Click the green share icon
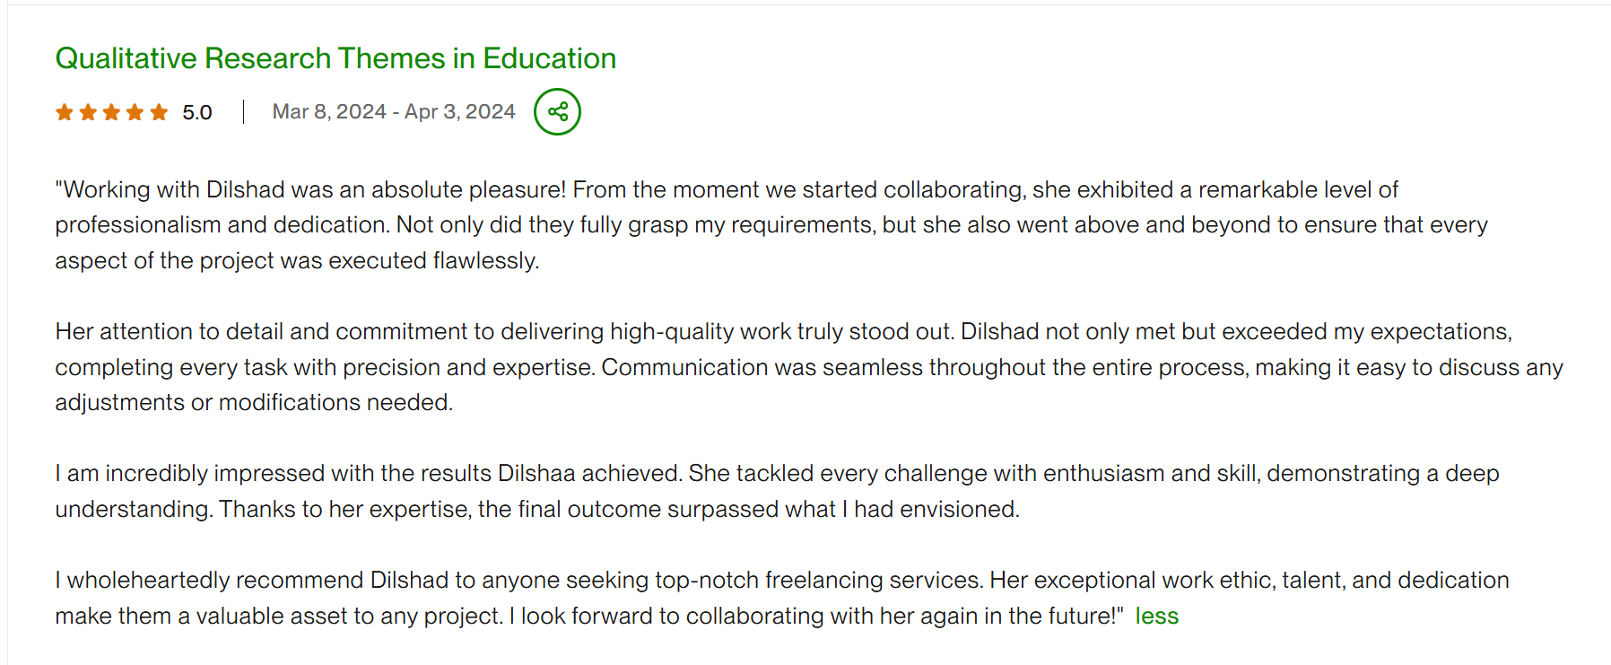This screenshot has height=665, width=1611. [x=557, y=112]
